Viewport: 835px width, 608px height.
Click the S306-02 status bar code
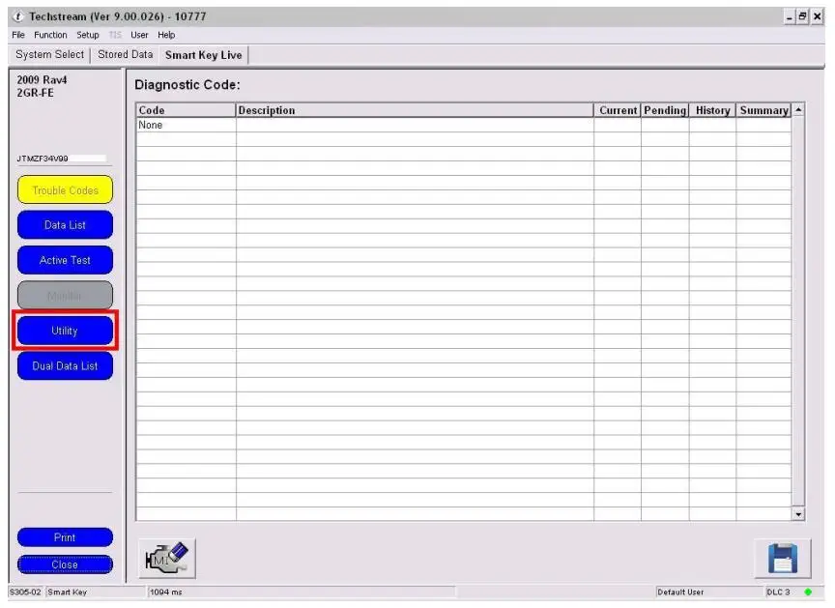pos(25,592)
